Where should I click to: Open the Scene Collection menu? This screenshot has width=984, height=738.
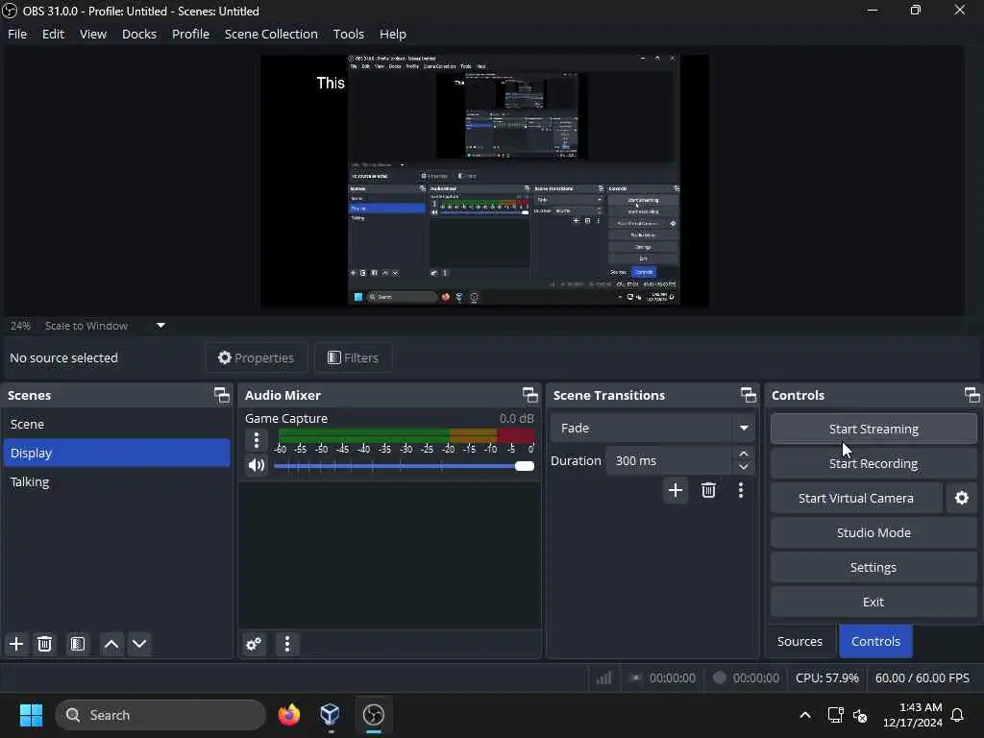(x=271, y=34)
